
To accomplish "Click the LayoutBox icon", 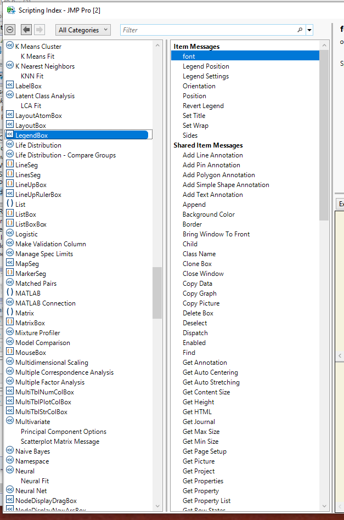I will (x=10, y=125).
